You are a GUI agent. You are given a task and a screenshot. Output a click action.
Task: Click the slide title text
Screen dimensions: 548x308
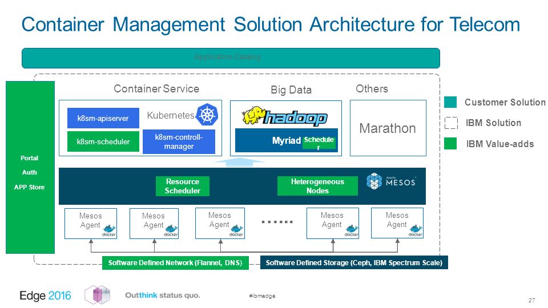[271, 25]
